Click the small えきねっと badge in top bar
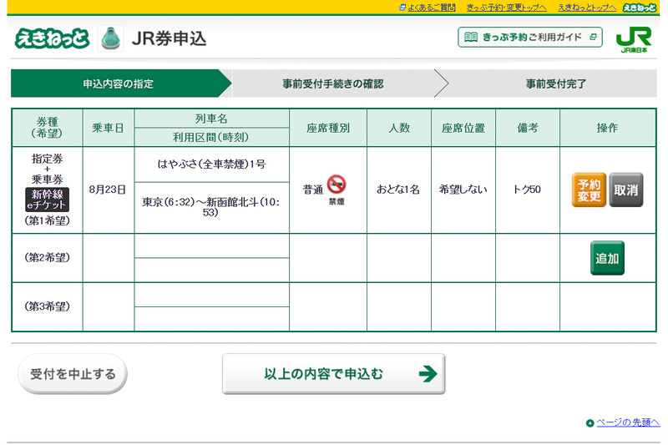The height and width of the screenshot is (445, 668). click(640, 8)
